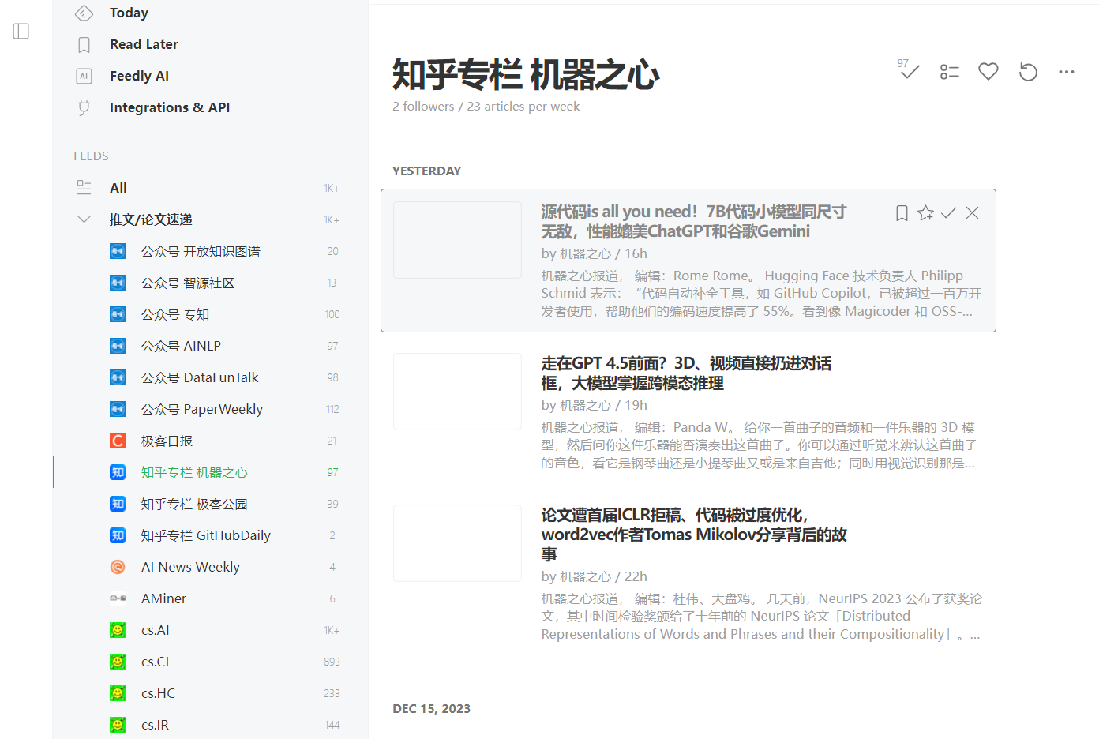Click the DEC 15, 2023 date header
Screen dimensions: 1099x739
431,709
